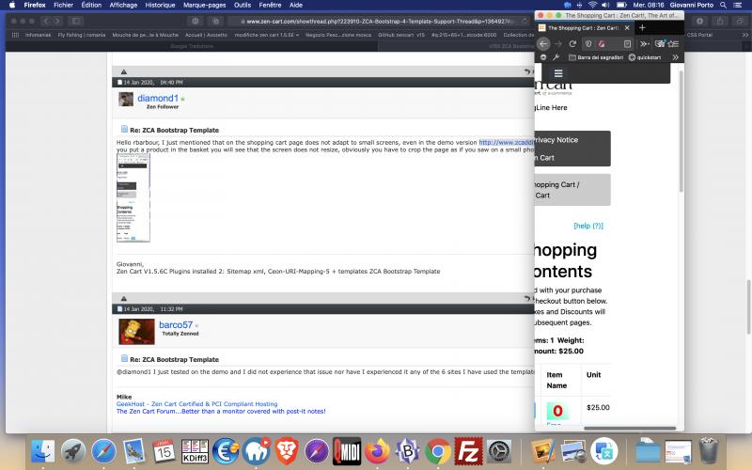Viewport: 752px width, 470px height.
Task: Click wrench icon in Firefox bookmarks bar
Action: [x=556, y=57]
